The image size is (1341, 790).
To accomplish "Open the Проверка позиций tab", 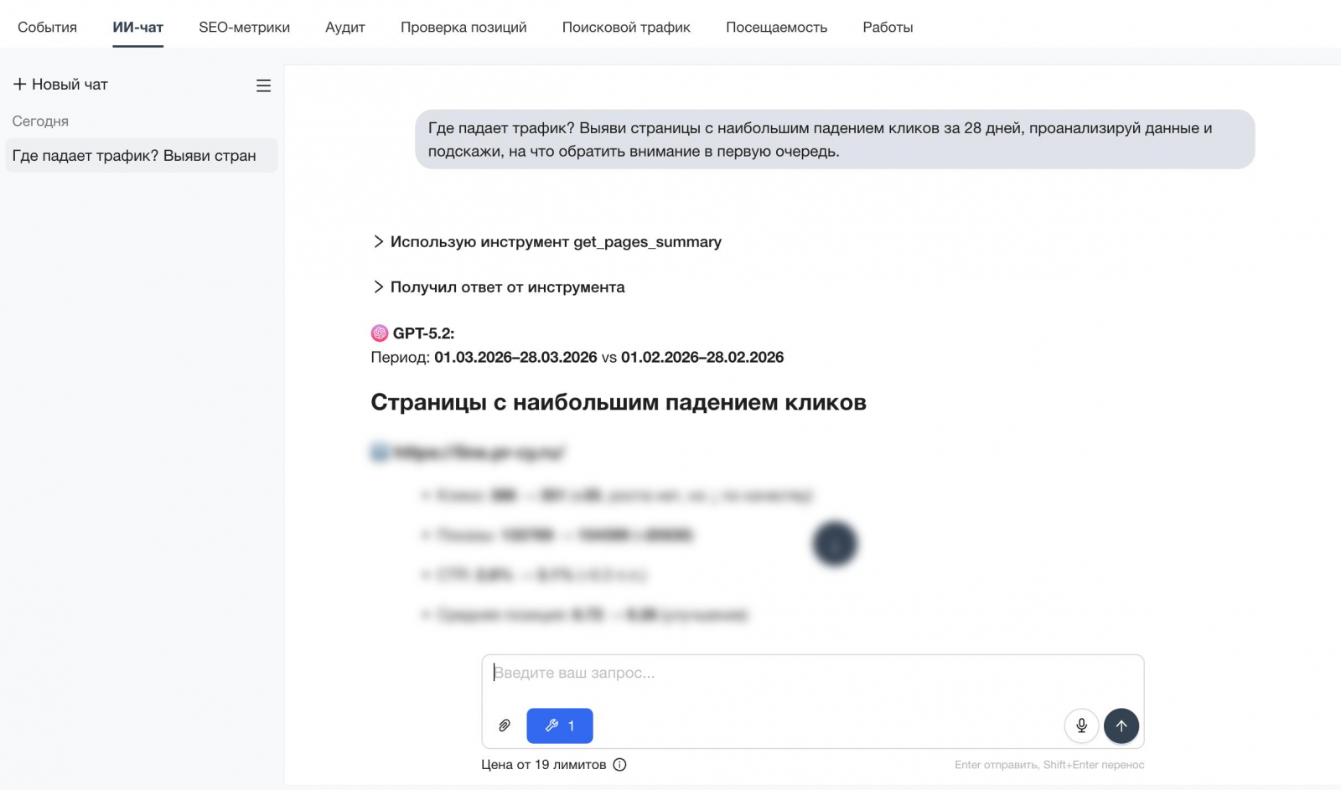I will click(x=463, y=27).
